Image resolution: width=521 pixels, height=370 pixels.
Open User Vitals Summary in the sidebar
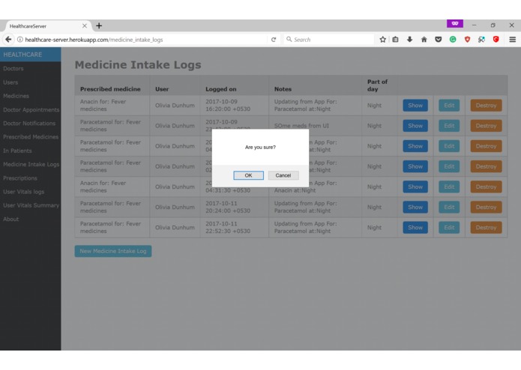click(31, 205)
